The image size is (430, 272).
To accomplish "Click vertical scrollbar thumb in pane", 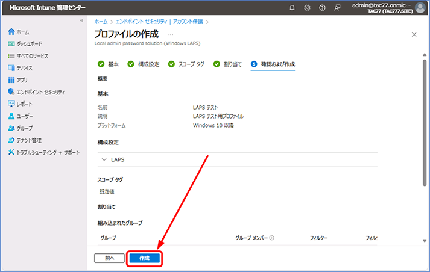I will pos(425,123).
